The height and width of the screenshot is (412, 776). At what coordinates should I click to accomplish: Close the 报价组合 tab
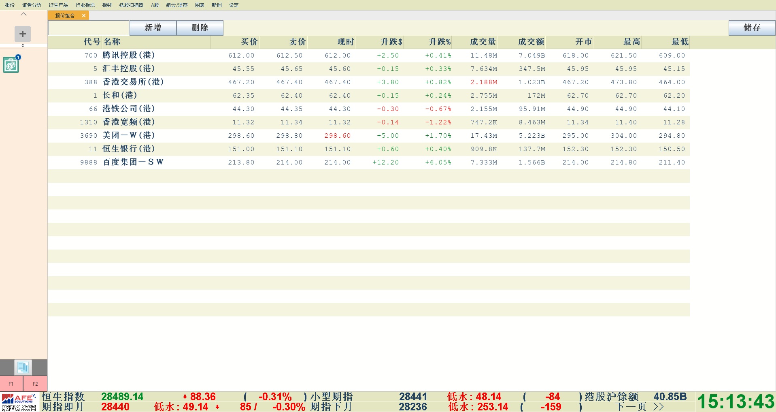(84, 15)
